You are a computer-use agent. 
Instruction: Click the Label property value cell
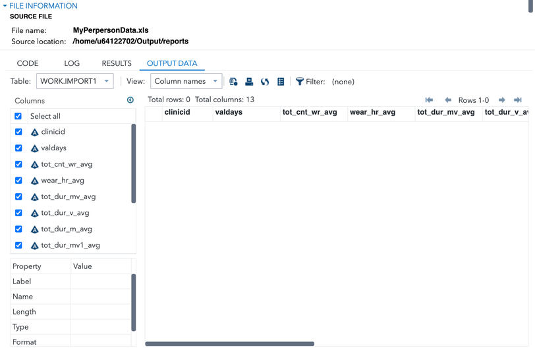coord(101,281)
